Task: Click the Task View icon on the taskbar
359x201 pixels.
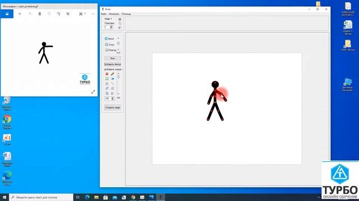Action: pyautogui.click(x=78, y=197)
